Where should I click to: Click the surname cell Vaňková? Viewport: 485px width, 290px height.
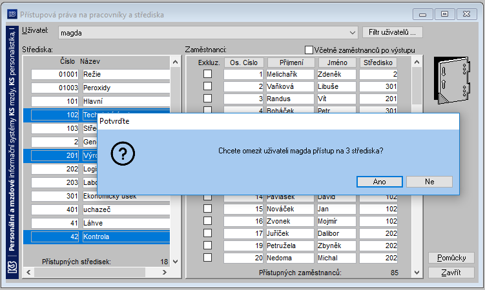290,87
